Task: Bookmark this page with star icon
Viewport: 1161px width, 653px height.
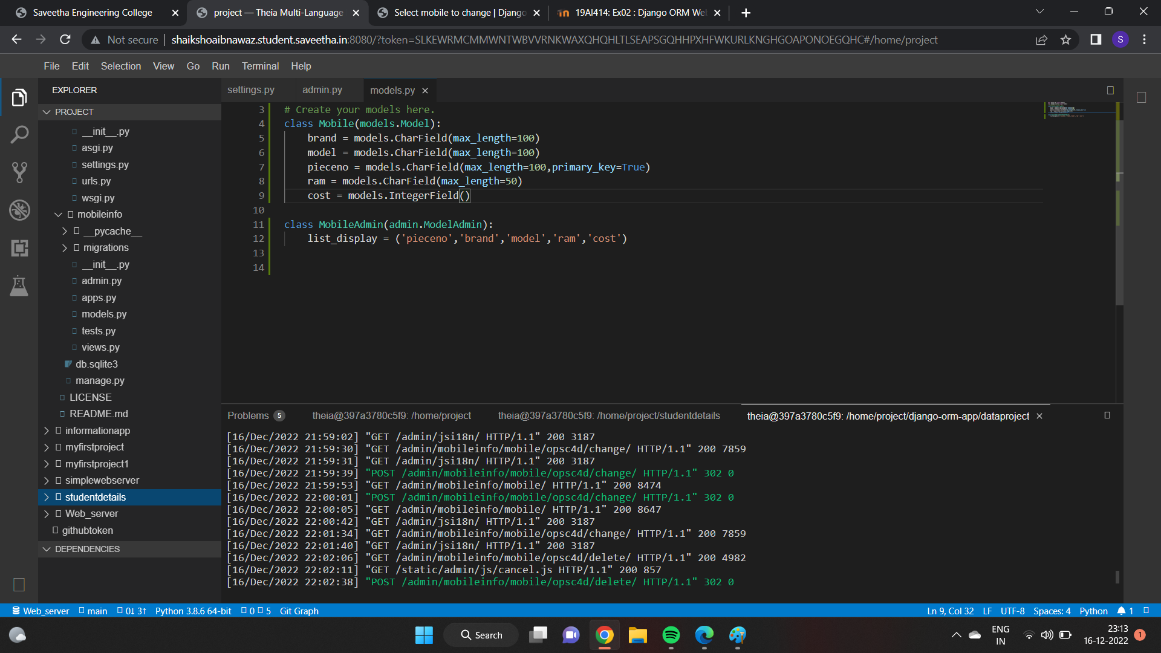Action: click(x=1065, y=40)
